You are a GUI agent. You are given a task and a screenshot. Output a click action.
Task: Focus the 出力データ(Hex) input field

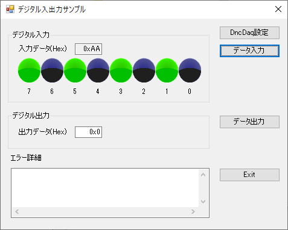[x=89, y=132]
